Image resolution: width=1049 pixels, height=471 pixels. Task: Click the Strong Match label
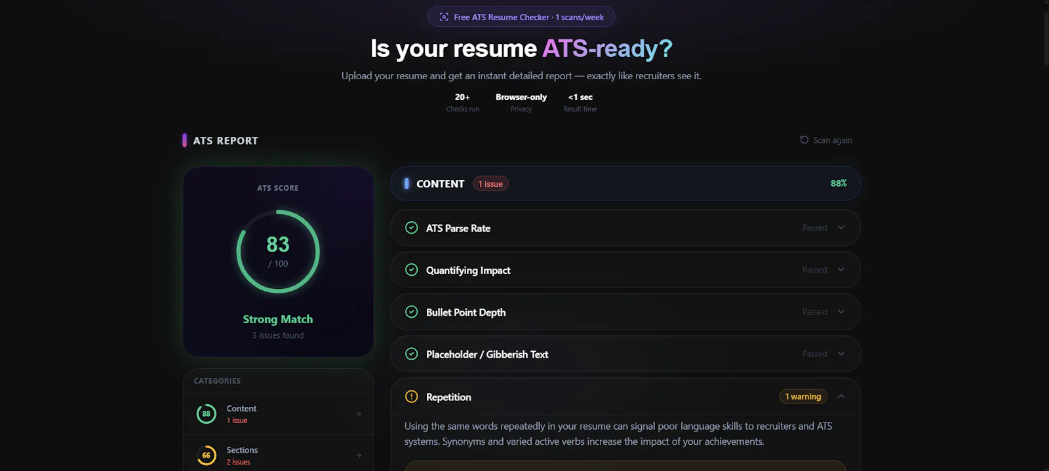point(278,319)
